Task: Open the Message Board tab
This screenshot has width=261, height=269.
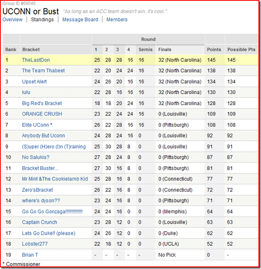Action: coord(80,20)
